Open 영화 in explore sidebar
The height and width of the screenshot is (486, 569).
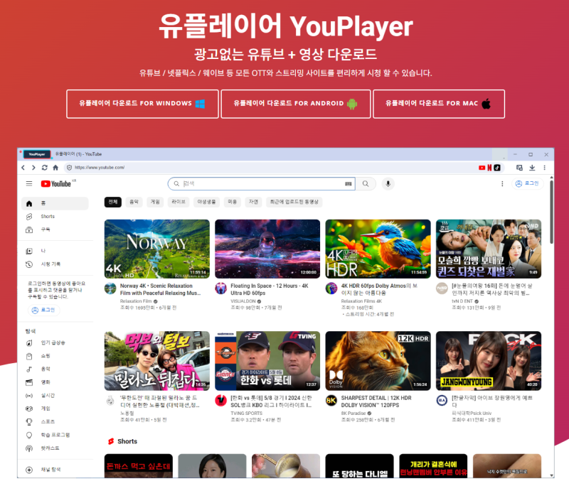click(55, 382)
